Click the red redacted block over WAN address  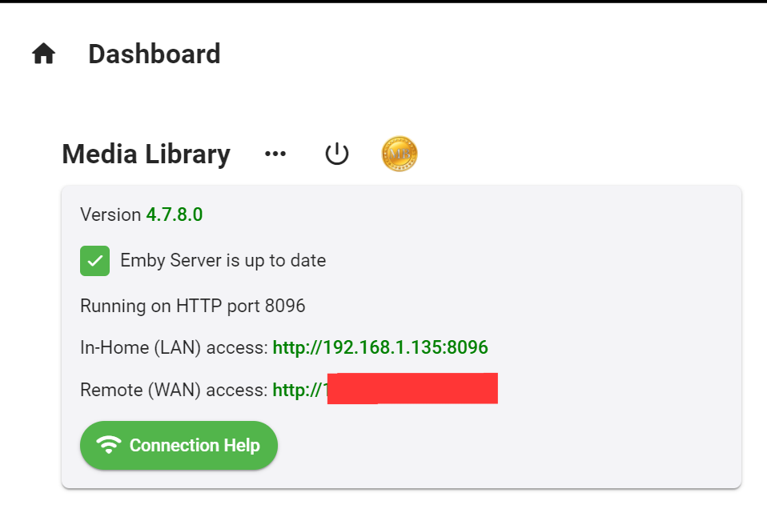[x=413, y=388]
